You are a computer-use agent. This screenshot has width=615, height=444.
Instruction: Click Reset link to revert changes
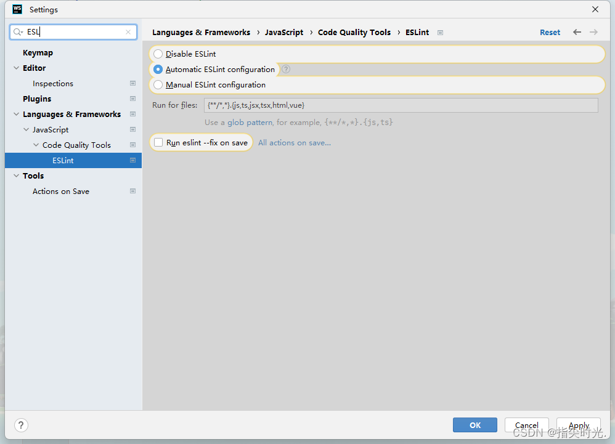550,33
